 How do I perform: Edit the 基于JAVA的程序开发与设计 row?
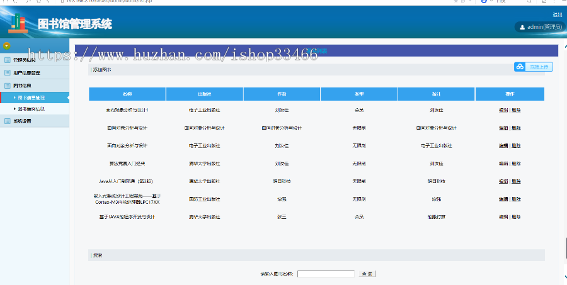pyautogui.click(x=503, y=217)
